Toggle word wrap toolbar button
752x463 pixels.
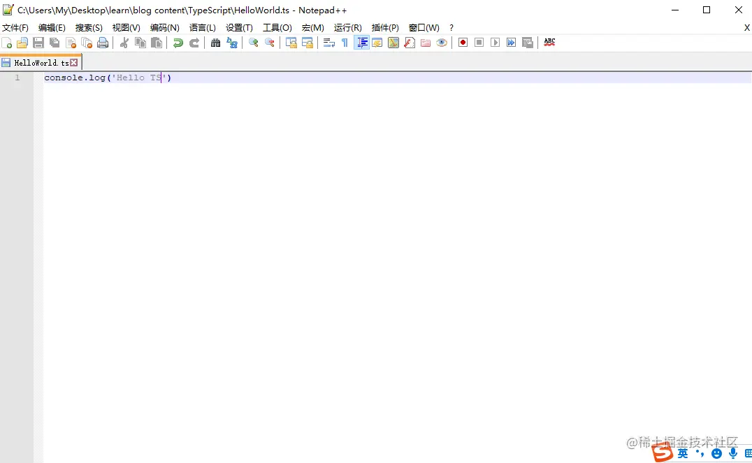point(329,43)
